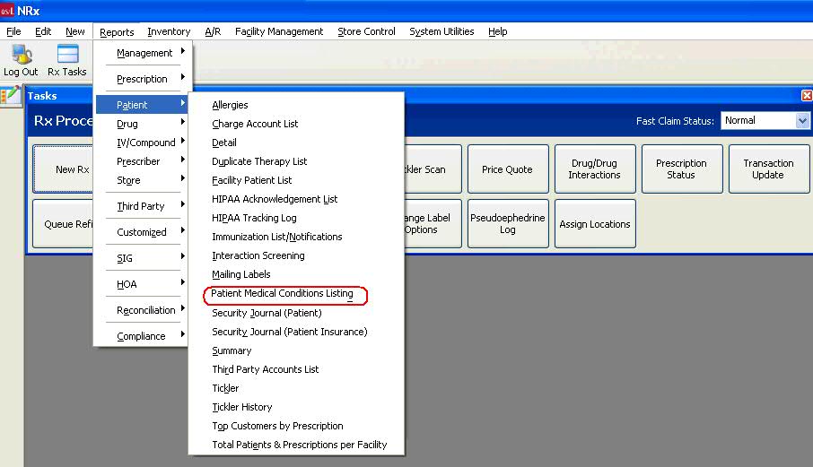Select the Summary report
Viewport: 813px width, 467px height.
pos(296,350)
